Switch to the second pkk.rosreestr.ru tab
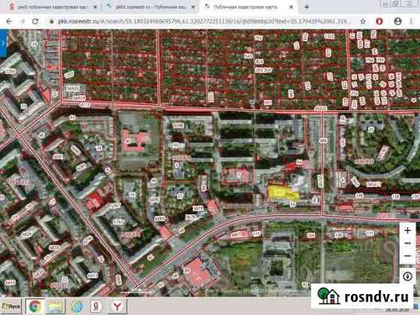Screen dimensions: 420x315 click(x=151, y=7)
